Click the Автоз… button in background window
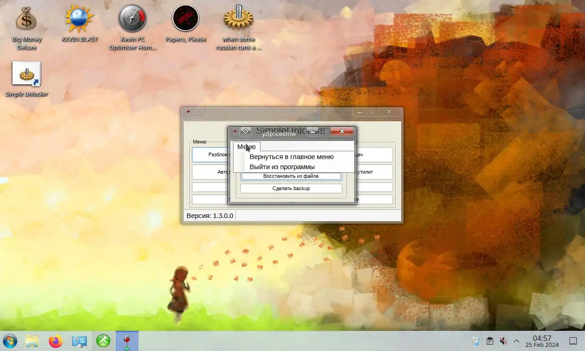The image size is (585, 351). click(210, 172)
